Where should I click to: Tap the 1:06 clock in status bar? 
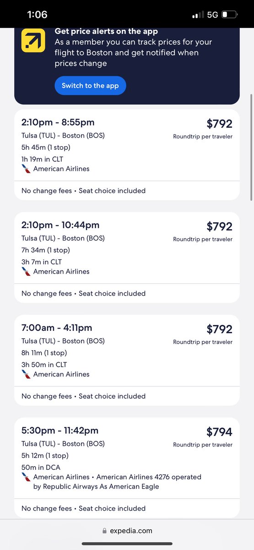coord(37,15)
